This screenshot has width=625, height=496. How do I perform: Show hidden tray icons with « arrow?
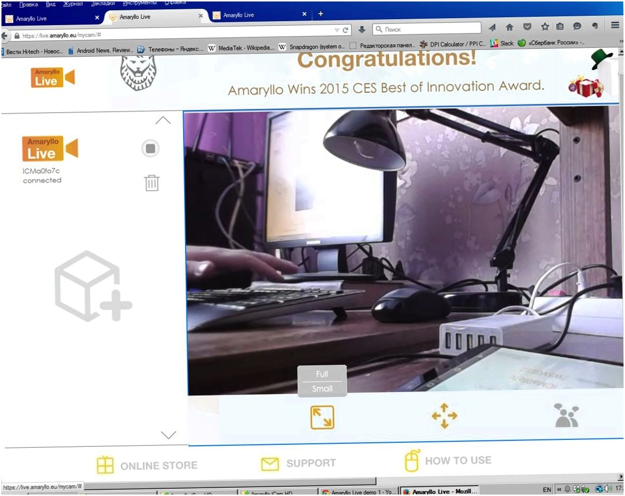pos(559,490)
